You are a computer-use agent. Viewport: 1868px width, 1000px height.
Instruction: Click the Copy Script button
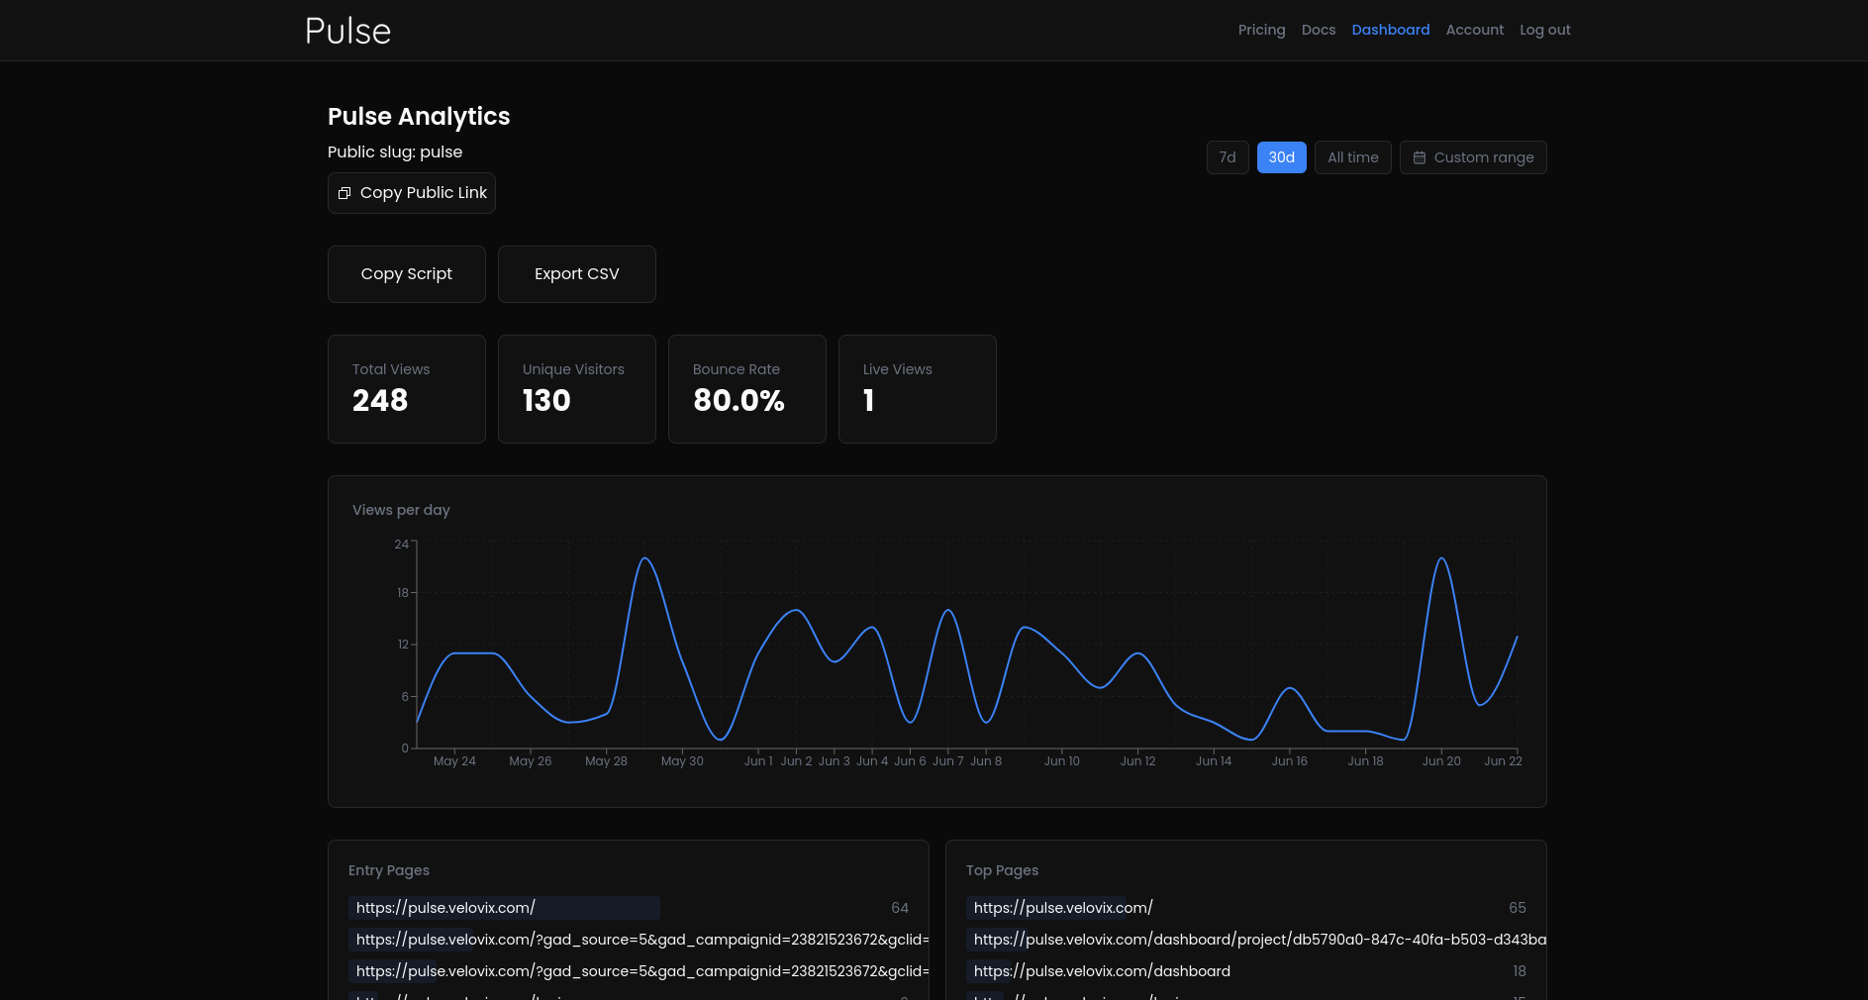click(x=407, y=274)
